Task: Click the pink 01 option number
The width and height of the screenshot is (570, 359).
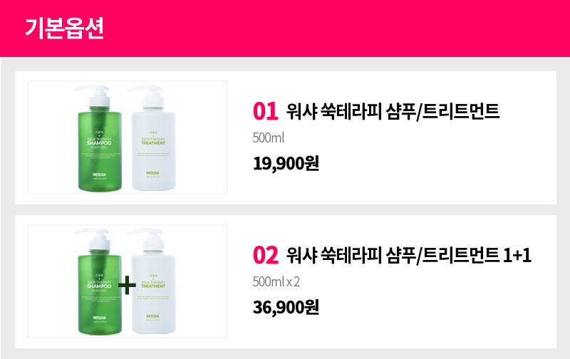Action: 265,111
